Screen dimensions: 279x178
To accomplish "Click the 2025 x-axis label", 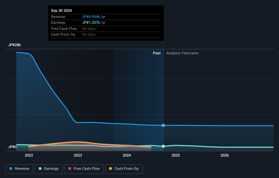I will (x=176, y=155).
